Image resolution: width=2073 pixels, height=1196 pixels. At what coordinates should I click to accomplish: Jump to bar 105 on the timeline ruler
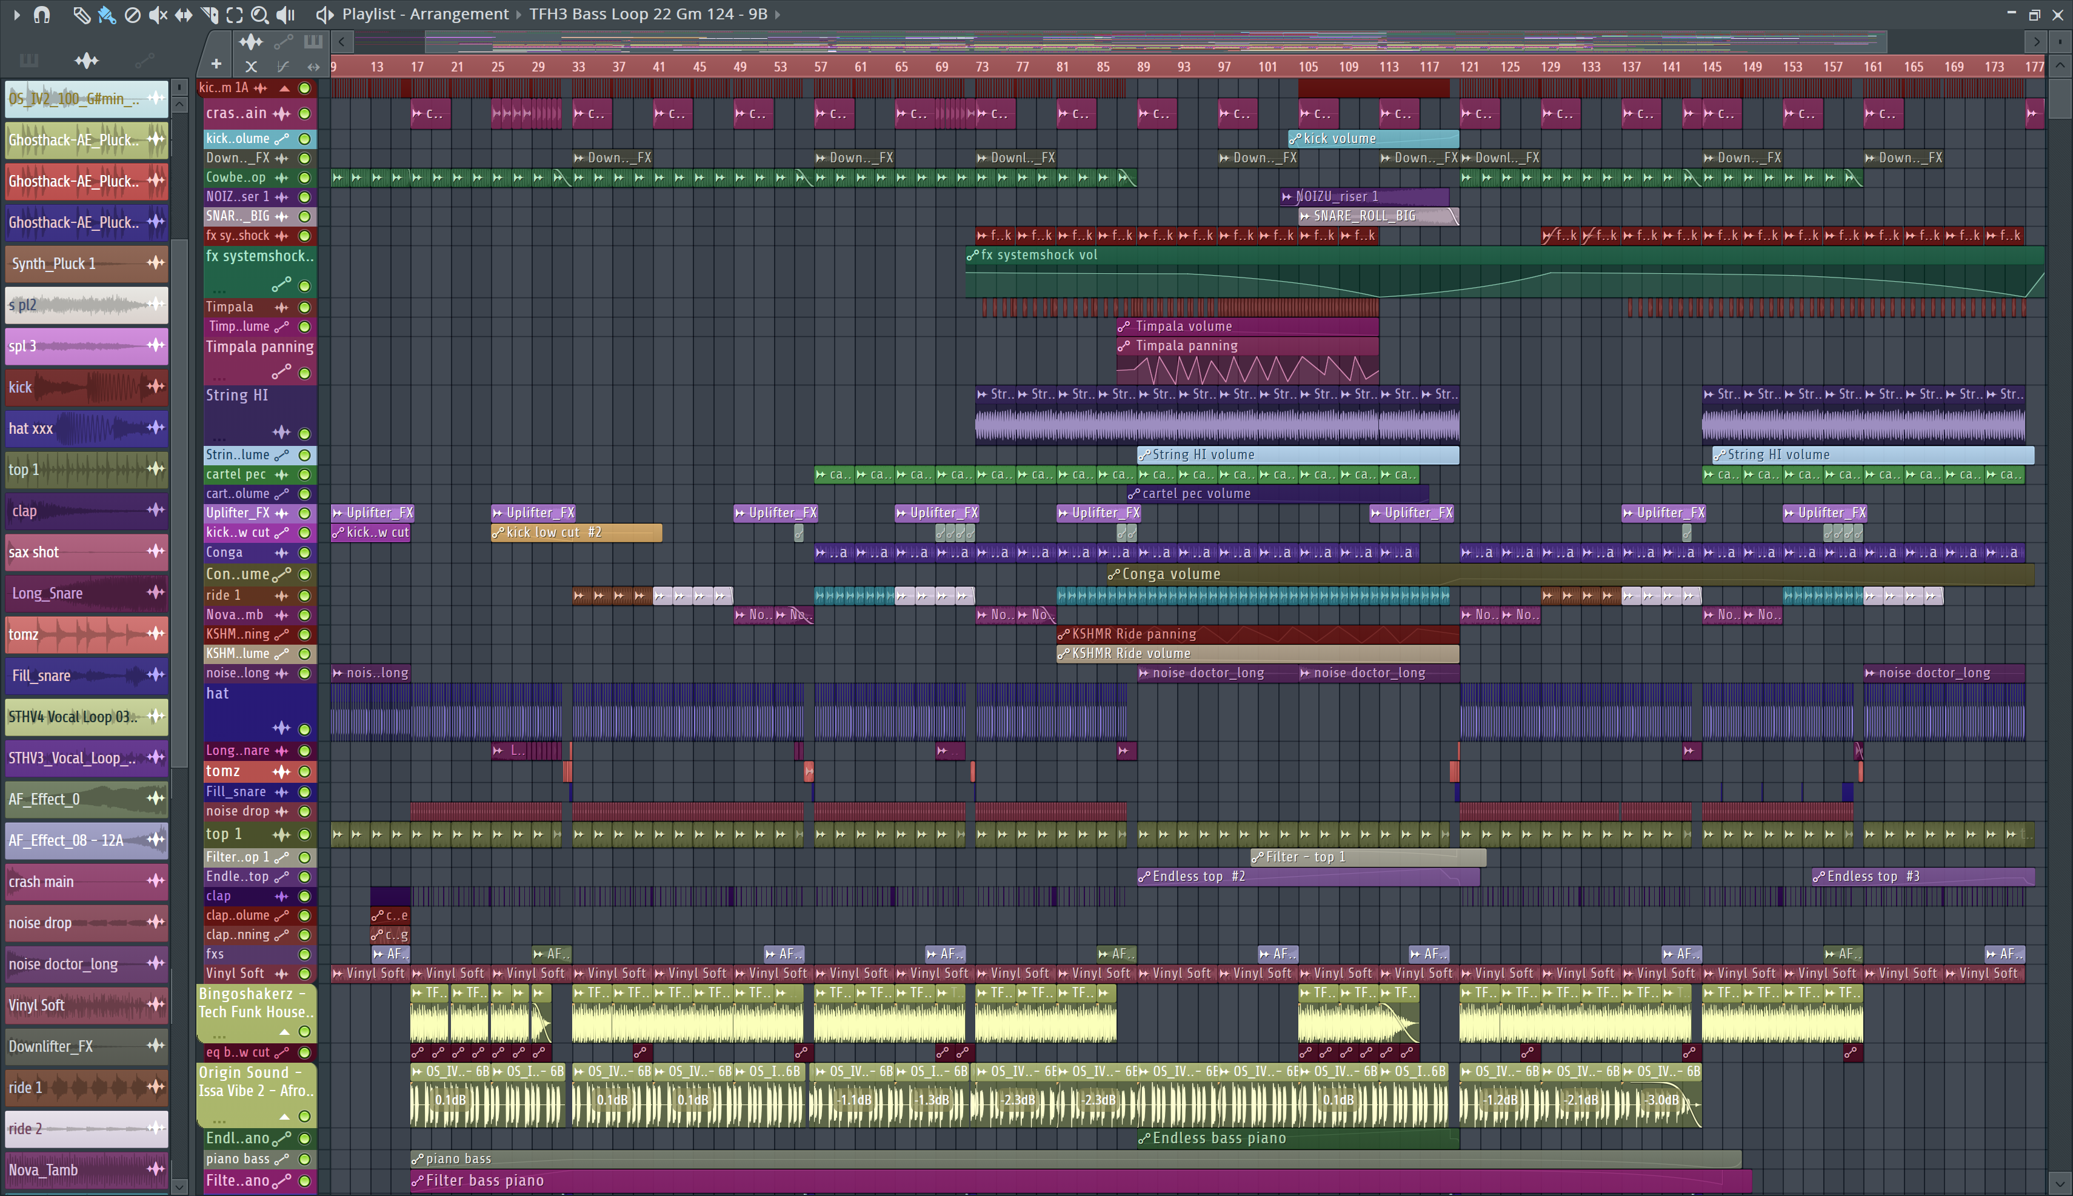[x=1308, y=67]
